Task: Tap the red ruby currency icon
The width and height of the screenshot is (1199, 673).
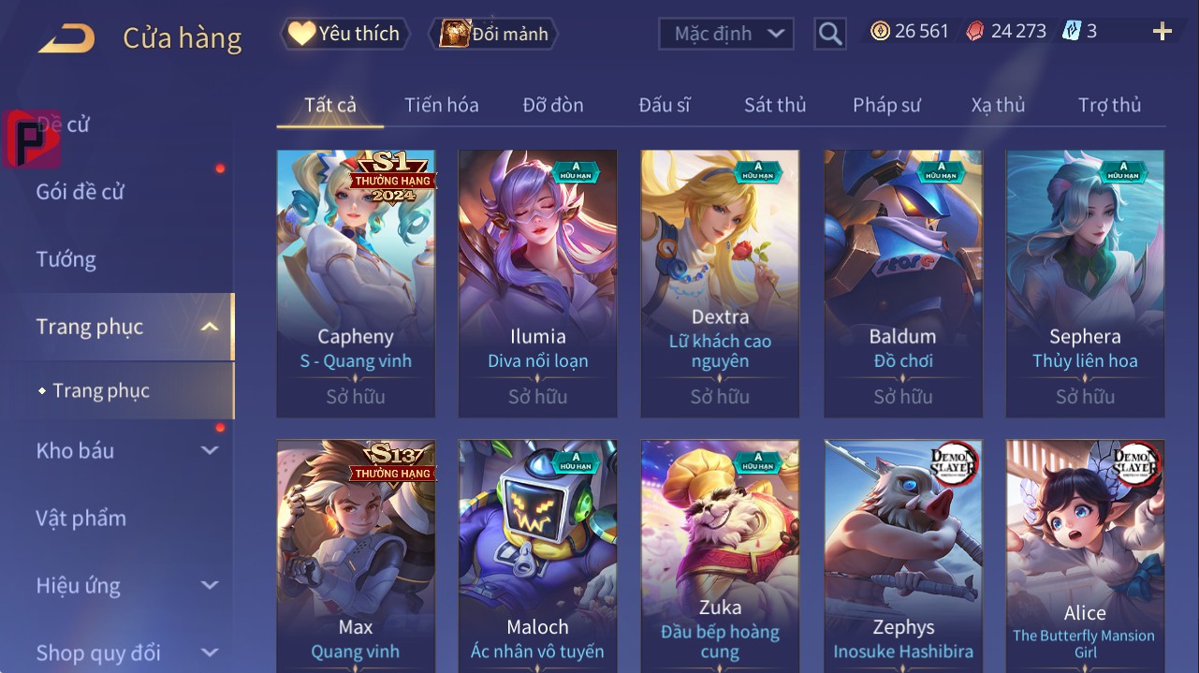Action: click(x=975, y=31)
